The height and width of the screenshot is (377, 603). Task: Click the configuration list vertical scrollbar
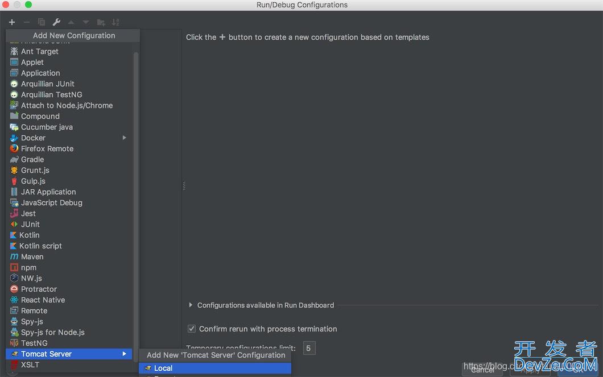pyautogui.click(x=135, y=208)
